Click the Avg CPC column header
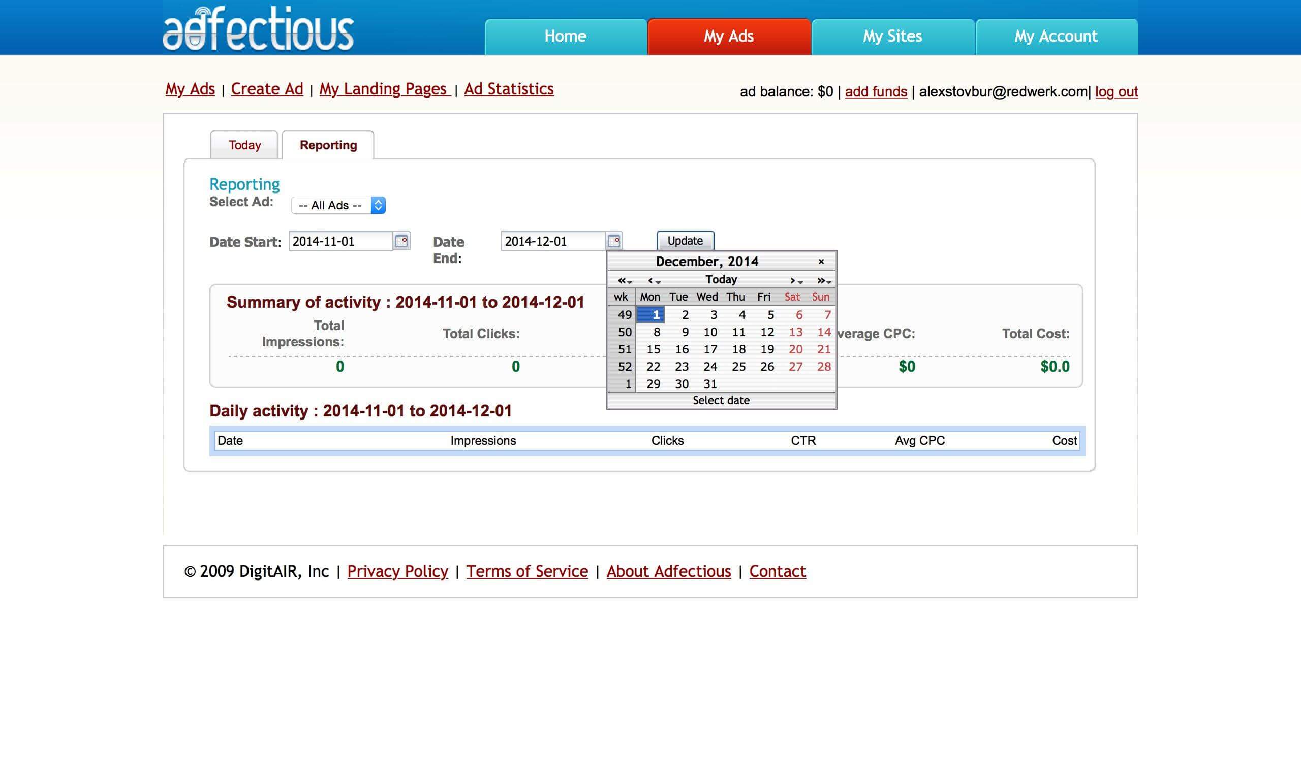Viewport: 1301px width, 773px height. (919, 441)
